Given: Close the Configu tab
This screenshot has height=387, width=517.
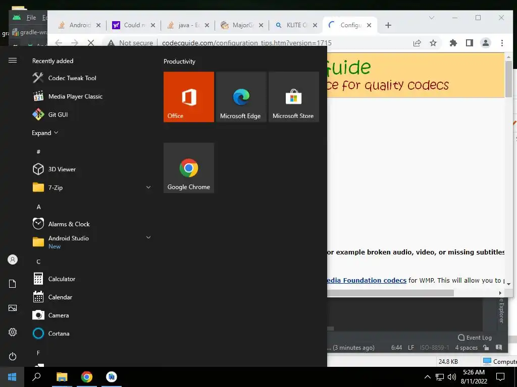Looking at the screenshot, I should pyautogui.click(x=369, y=25).
